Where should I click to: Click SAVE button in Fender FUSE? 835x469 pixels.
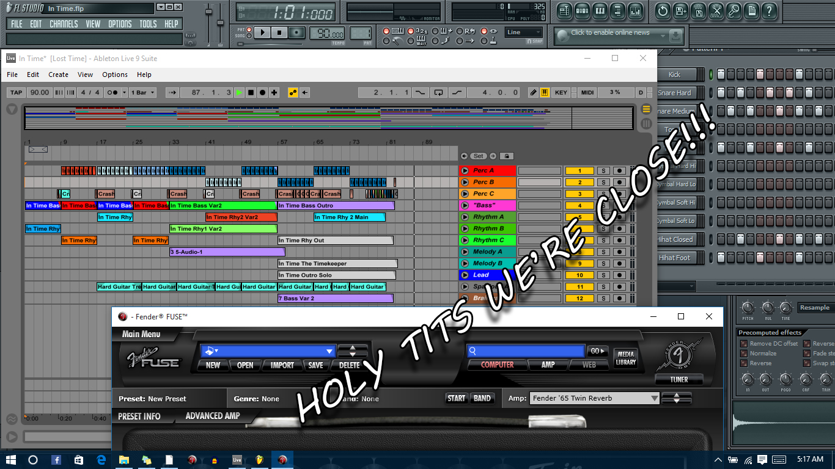(315, 365)
